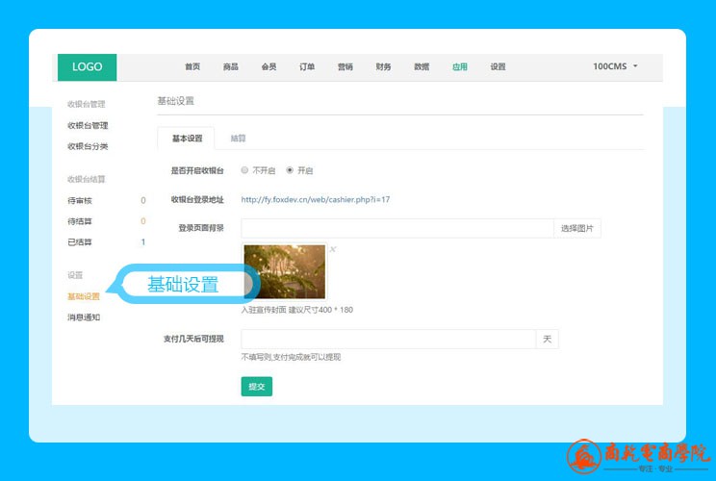Click the login background image thumbnail
The image size is (716, 481).
285,271
